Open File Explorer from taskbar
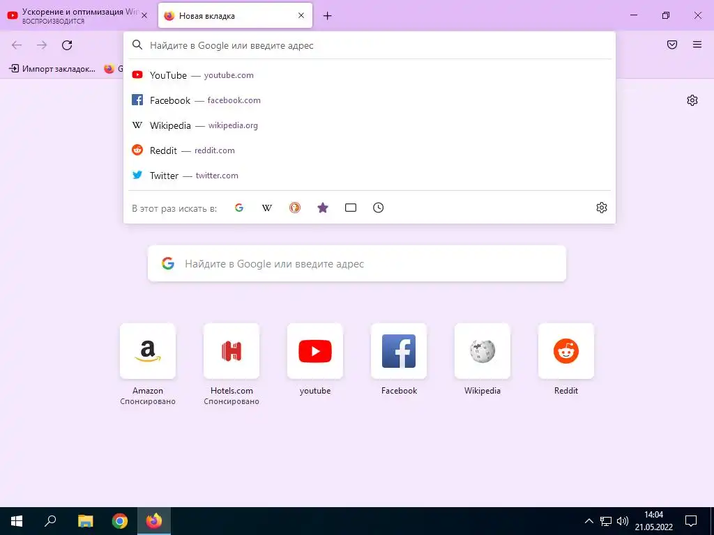The height and width of the screenshot is (535, 714). 85,521
